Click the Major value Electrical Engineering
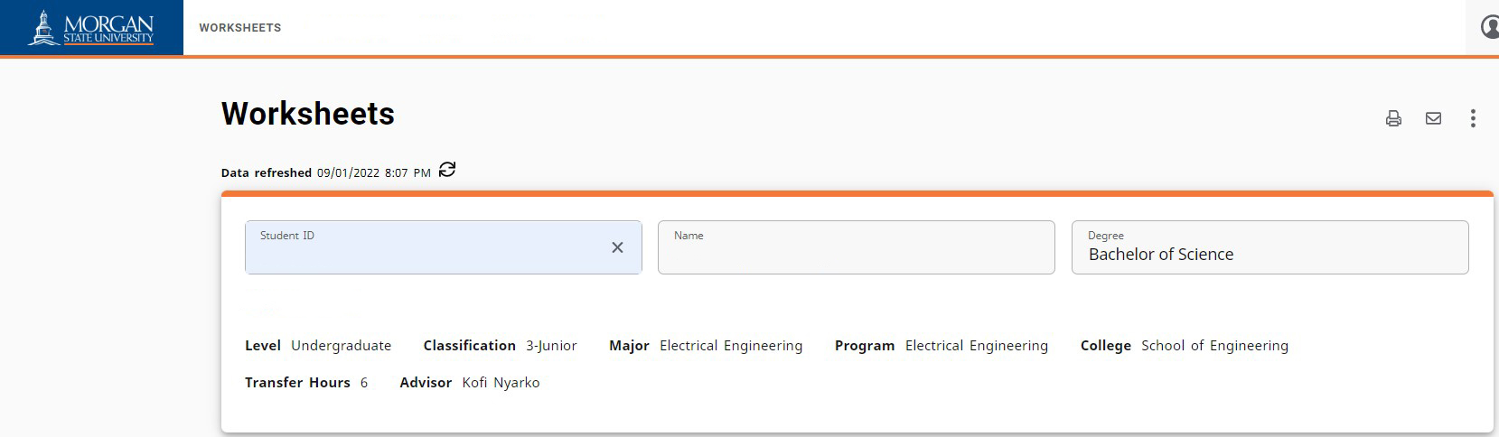Viewport: 1499px width, 437px height. pyautogui.click(x=730, y=346)
